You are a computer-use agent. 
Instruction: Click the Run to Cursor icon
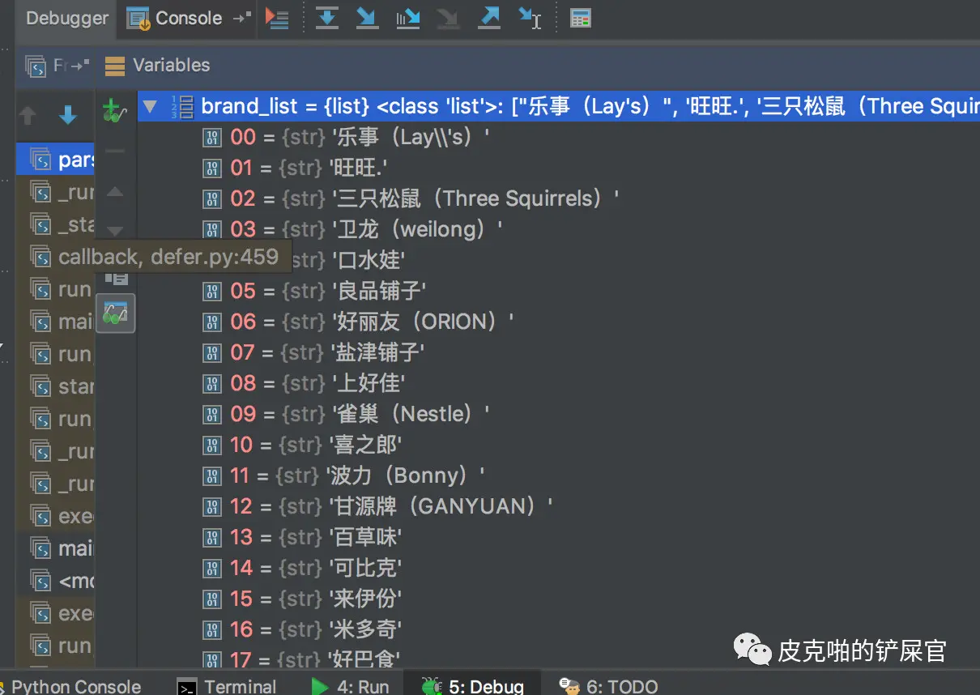[x=530, y=18]
